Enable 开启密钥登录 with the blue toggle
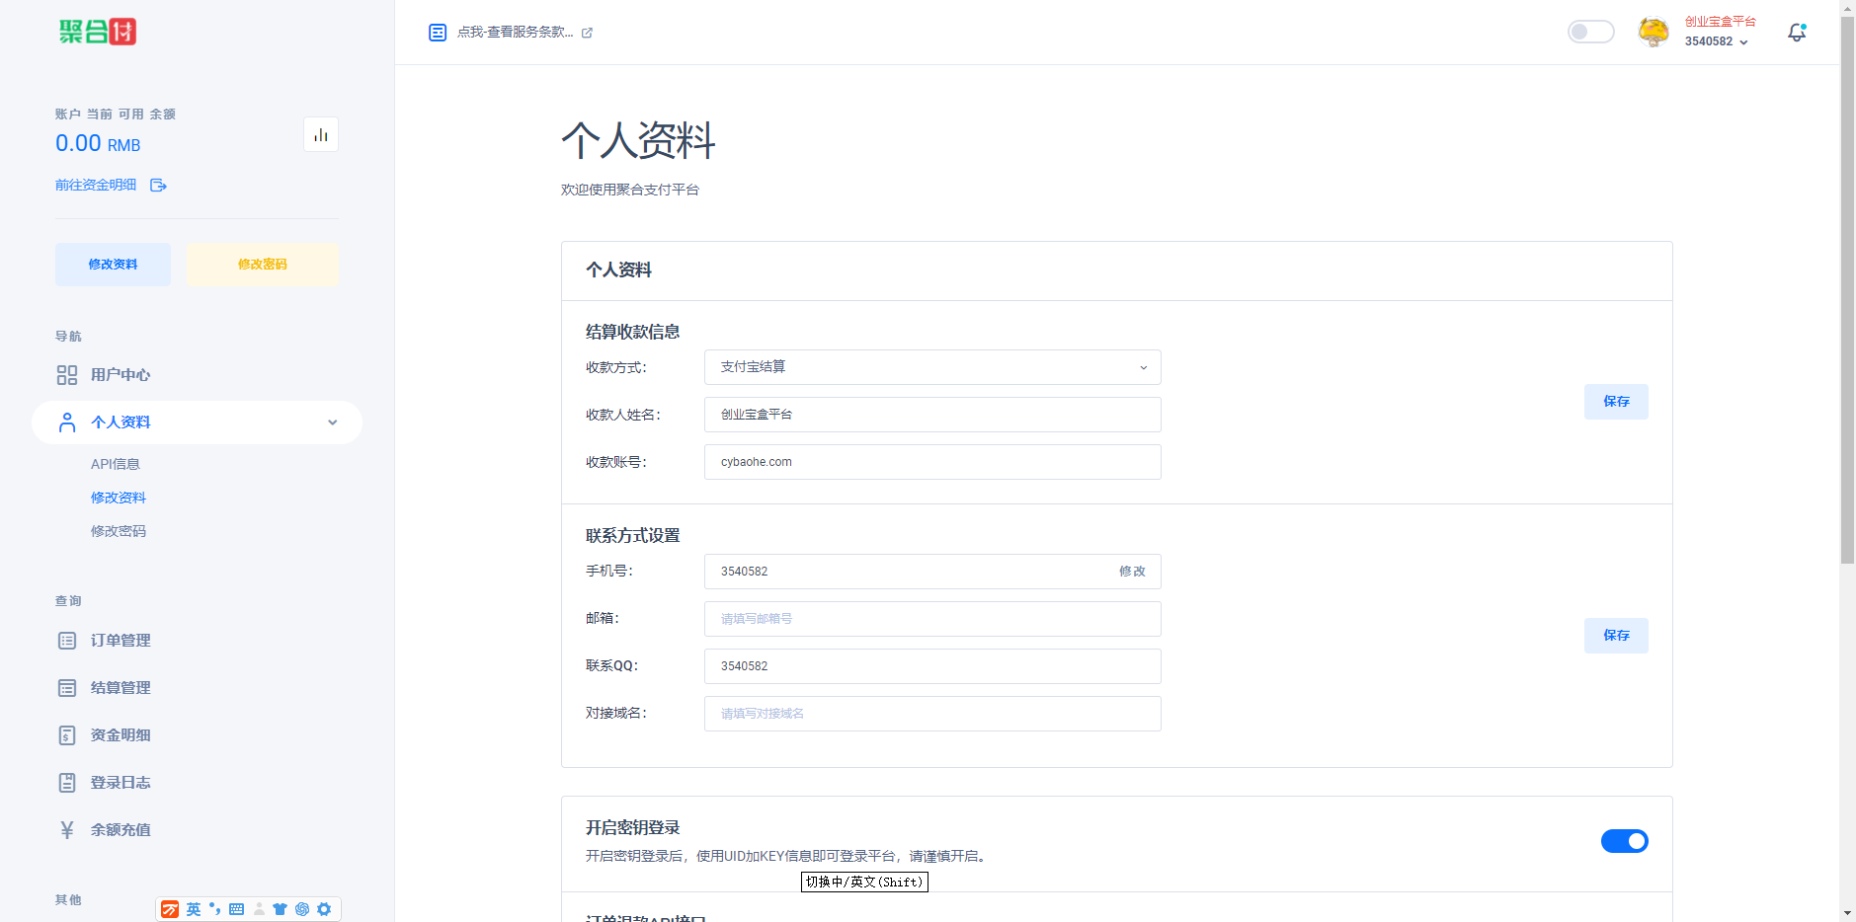The width and height of the screenshot is (1856, 922). (1624, 841)
